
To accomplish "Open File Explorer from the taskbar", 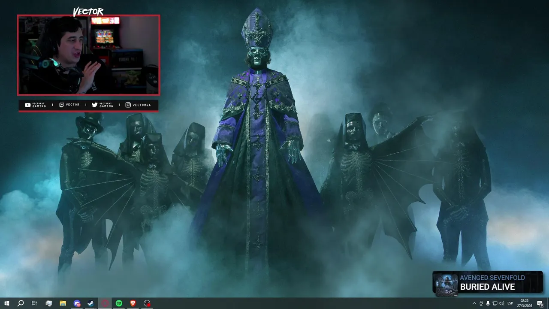I will coord(63,303).
